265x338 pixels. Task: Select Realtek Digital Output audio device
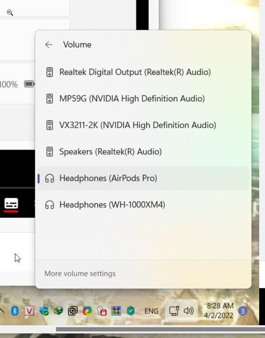pyautogui.click(x=135, y=72)
